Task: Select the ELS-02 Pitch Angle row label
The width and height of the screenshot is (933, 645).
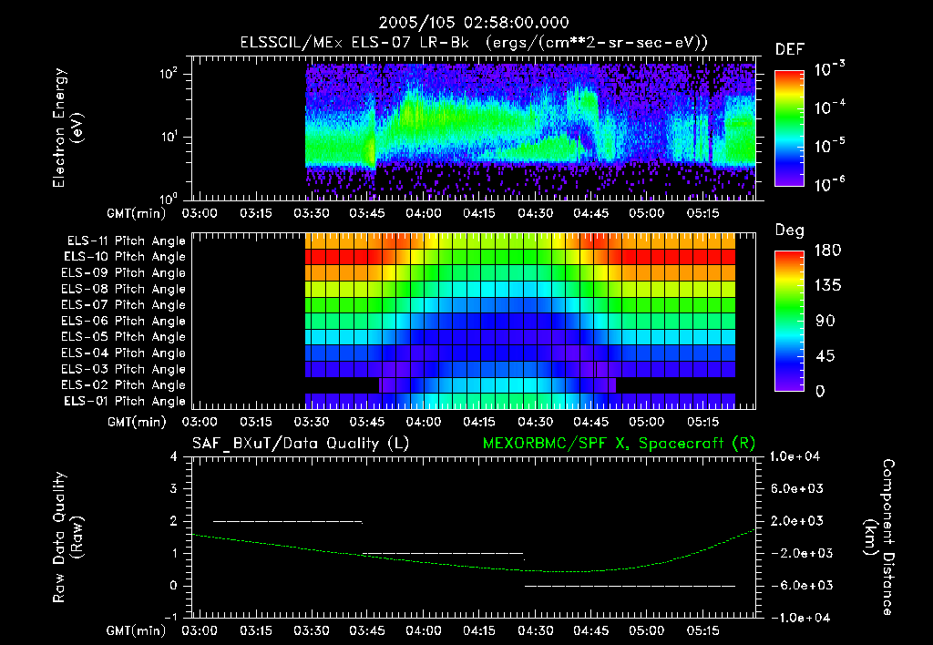Action: click(x=123, y=385)
